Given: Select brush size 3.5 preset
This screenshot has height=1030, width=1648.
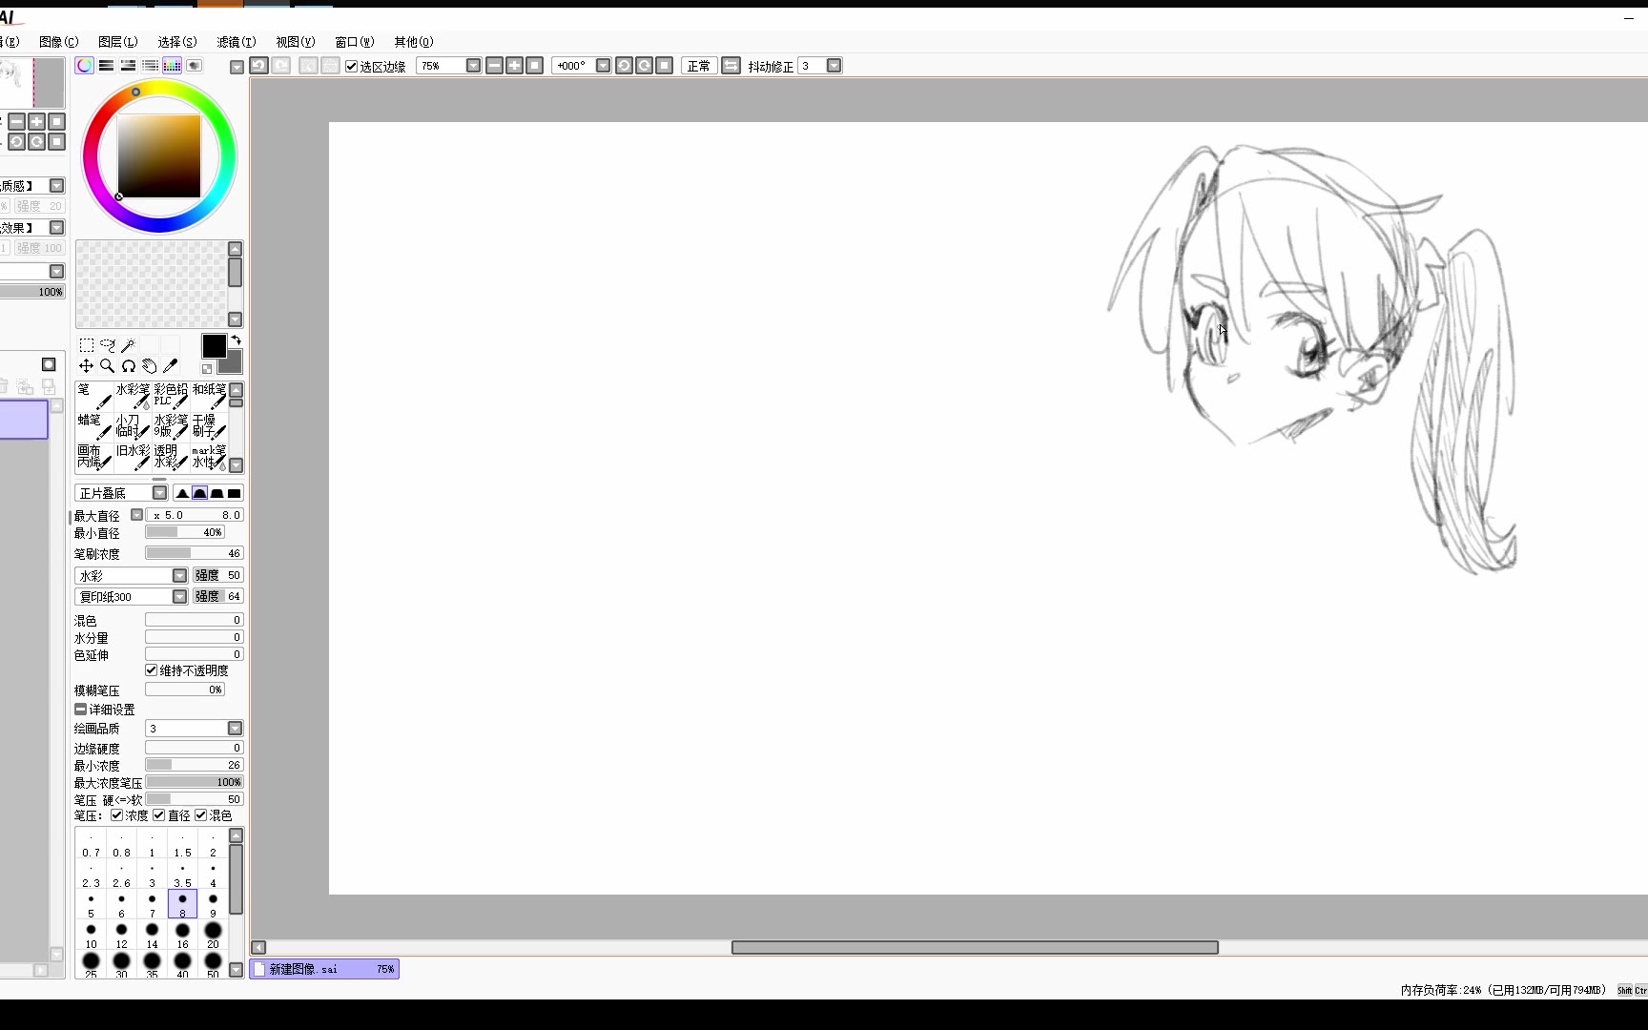Looking at the screenshot, I should click(182, 874).
